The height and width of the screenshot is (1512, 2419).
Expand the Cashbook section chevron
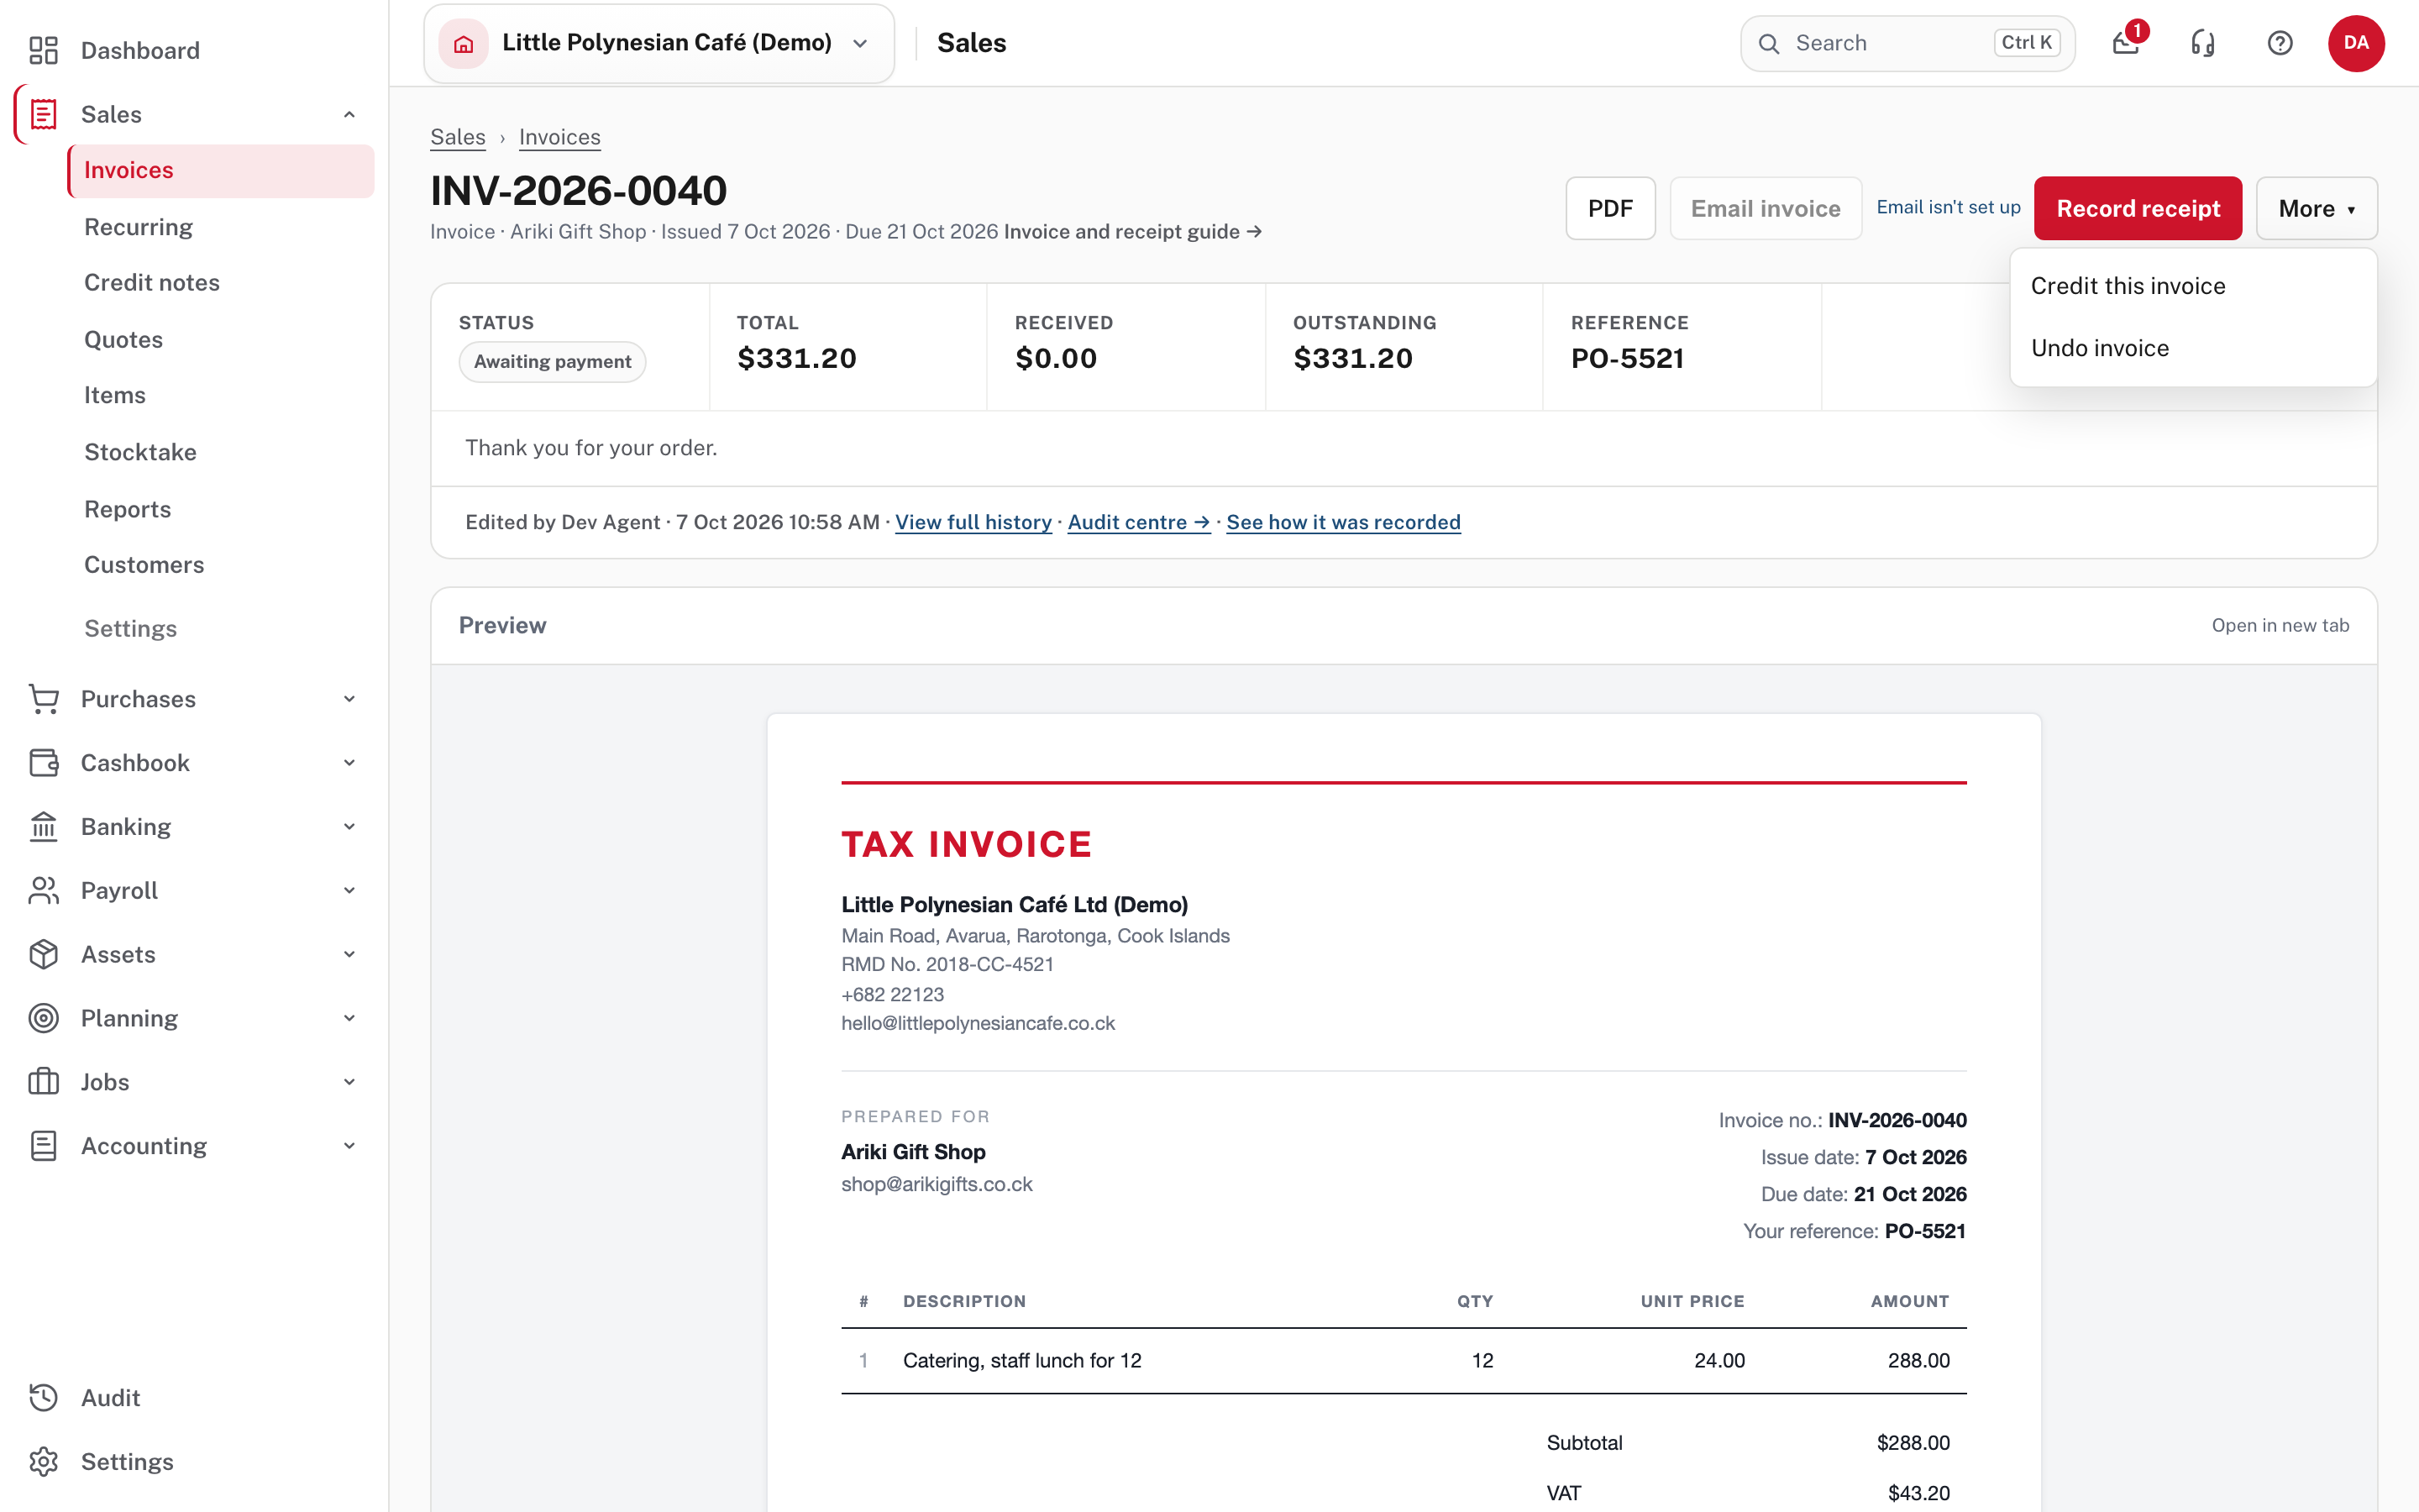[x=349, y=763]
